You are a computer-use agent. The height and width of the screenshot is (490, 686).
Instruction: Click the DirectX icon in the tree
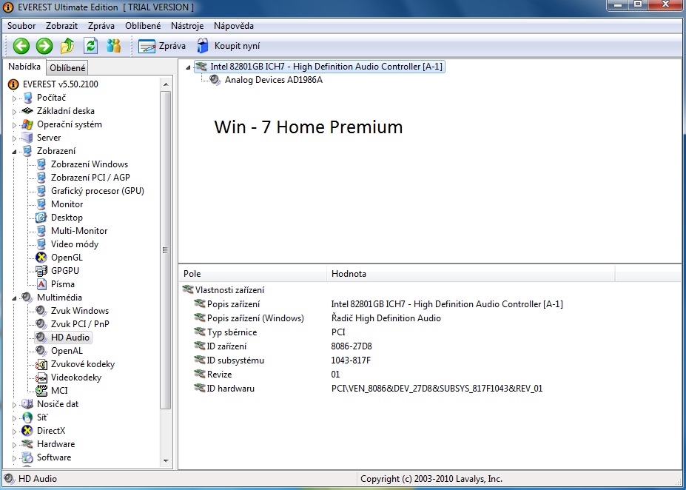click(x=27, y=431)
